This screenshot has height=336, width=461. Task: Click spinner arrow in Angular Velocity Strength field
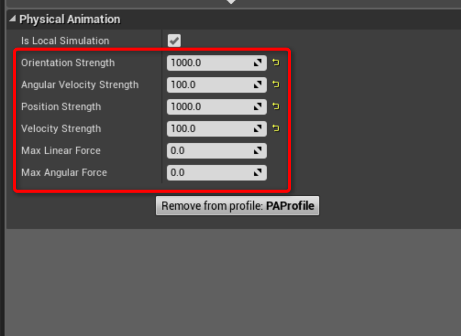tap(258, 85)
